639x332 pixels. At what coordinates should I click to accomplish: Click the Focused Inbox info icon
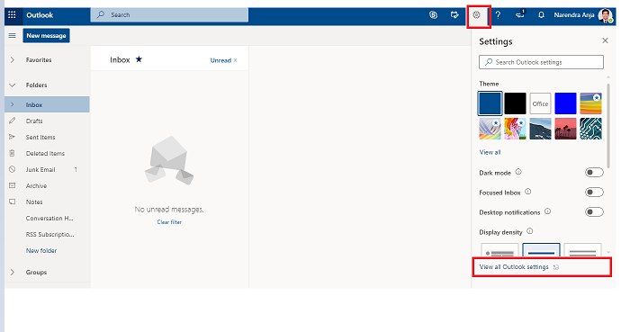(x=527, y=192)
